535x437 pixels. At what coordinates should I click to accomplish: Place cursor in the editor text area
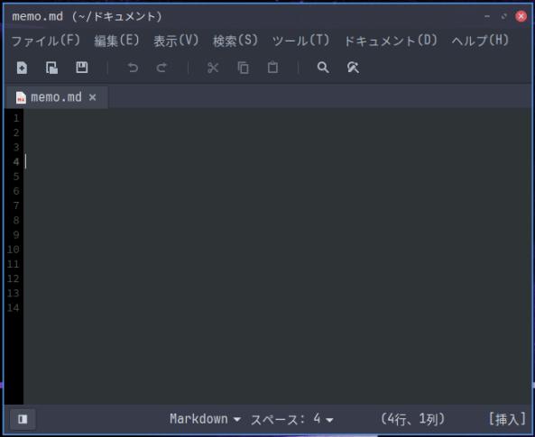tap(277, 256)
